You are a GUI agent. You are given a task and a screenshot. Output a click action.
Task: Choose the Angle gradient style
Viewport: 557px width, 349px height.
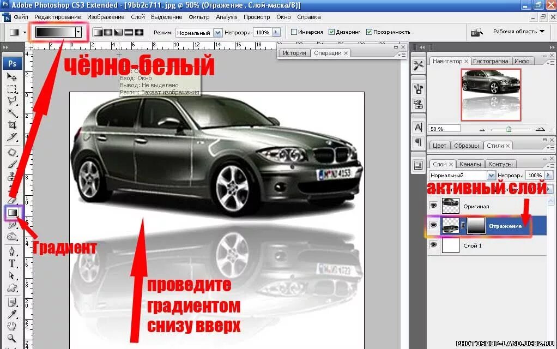(x=118, y=32)
